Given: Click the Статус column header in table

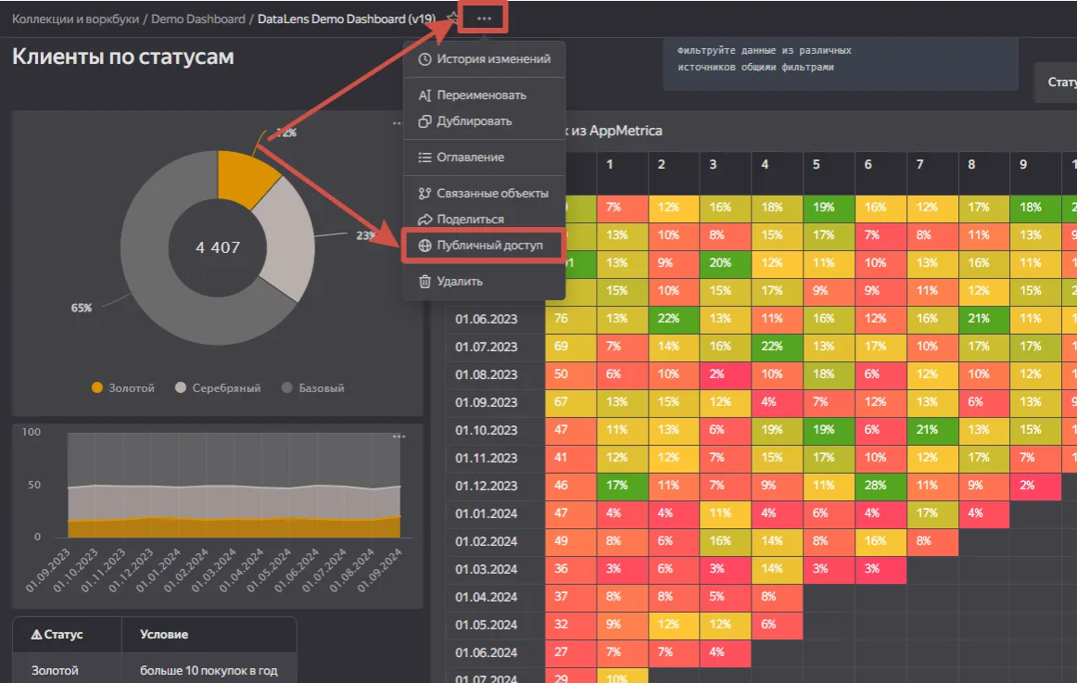Looking at the screenshot, I should coord(57,634).
